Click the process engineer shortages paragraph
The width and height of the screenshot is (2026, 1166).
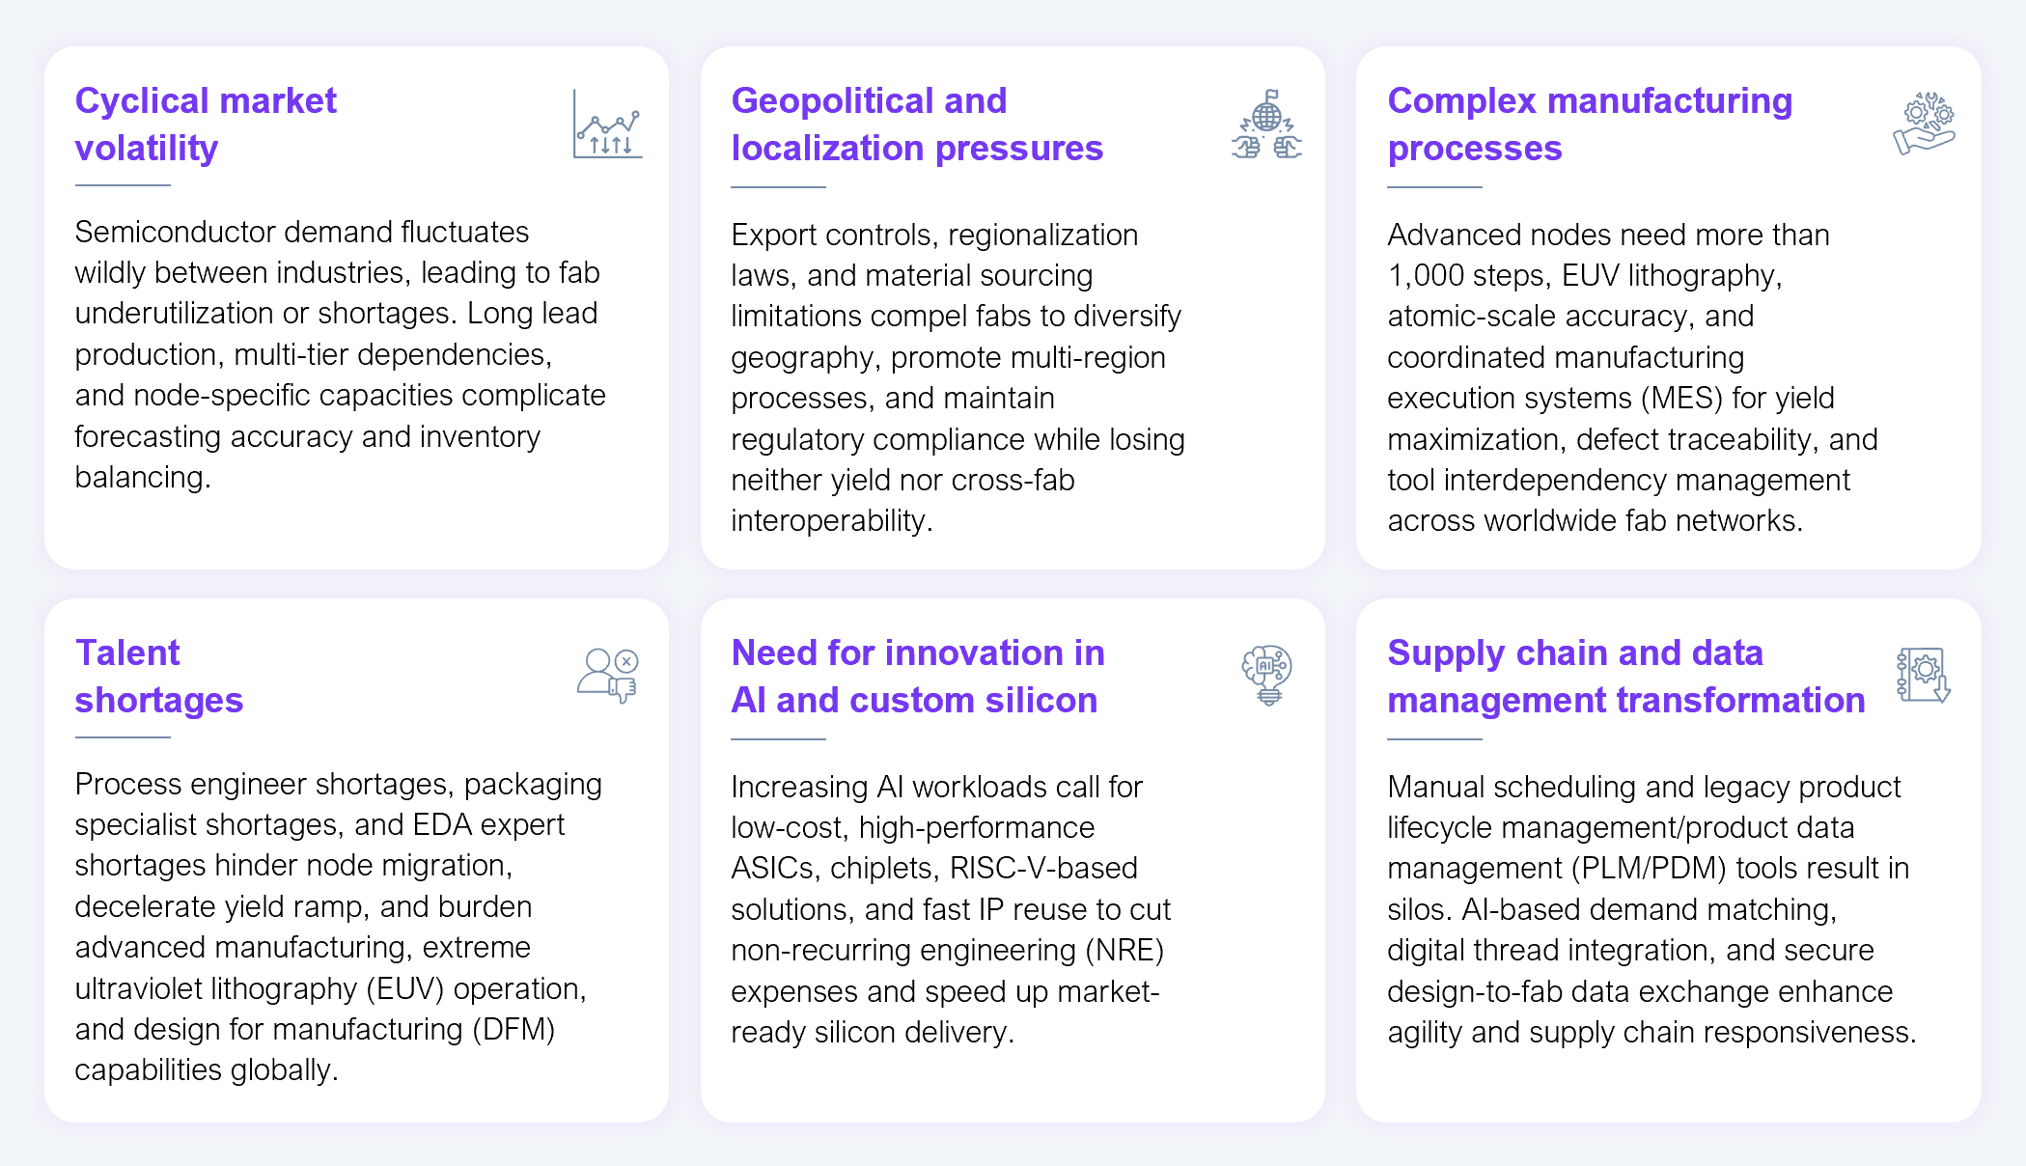[x=338, y=927]
